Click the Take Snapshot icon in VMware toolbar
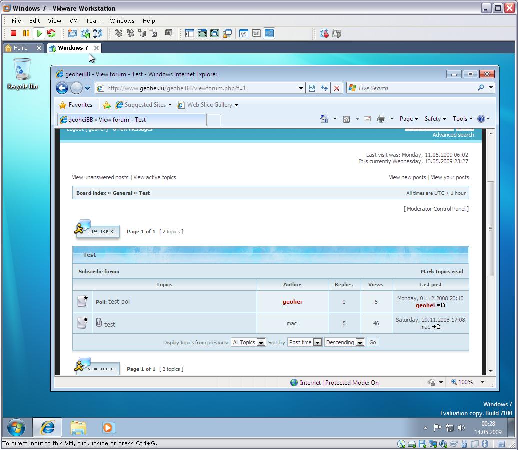The width and height of the screenshot is (518, 450). pyautogui.click(x=72, y=33)
